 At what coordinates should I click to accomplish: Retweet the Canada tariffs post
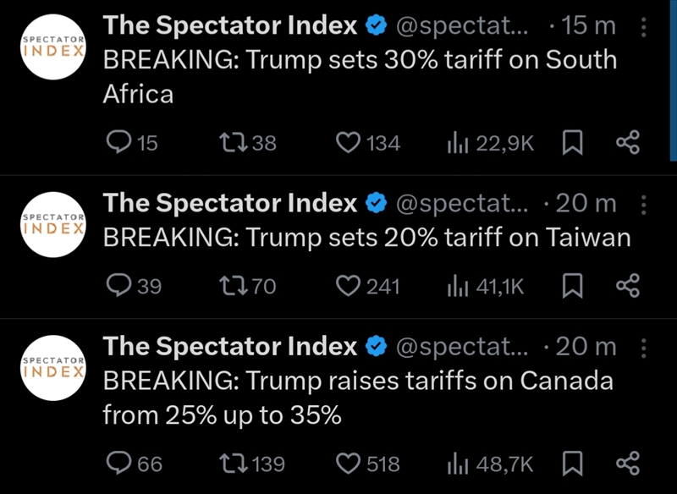click(231, 464)
